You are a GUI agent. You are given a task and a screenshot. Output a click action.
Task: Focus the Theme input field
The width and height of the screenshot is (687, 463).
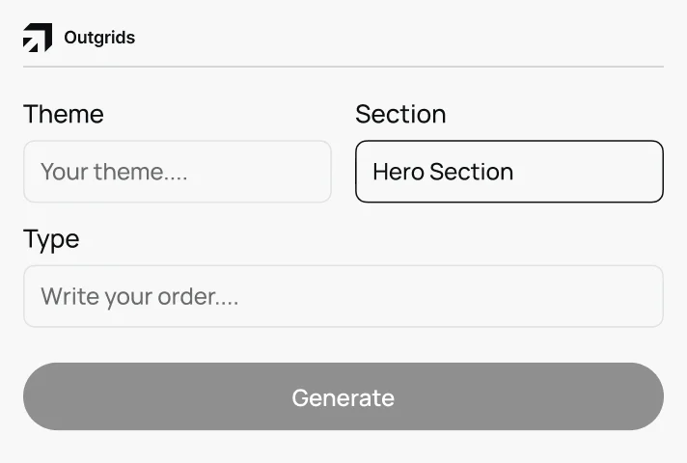177,172
